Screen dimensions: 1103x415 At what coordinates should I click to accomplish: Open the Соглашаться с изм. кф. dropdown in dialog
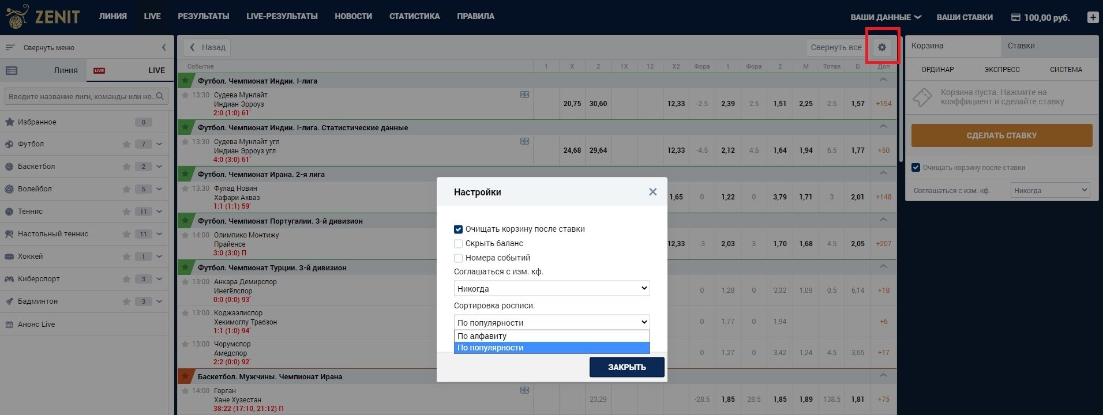tap(551, 288)
